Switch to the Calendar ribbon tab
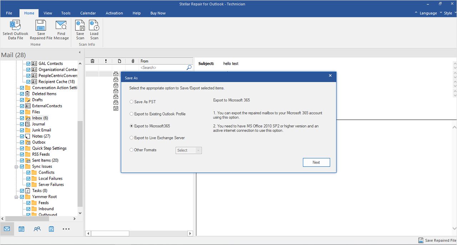This screenshot has height=245, width=457. 88,13
